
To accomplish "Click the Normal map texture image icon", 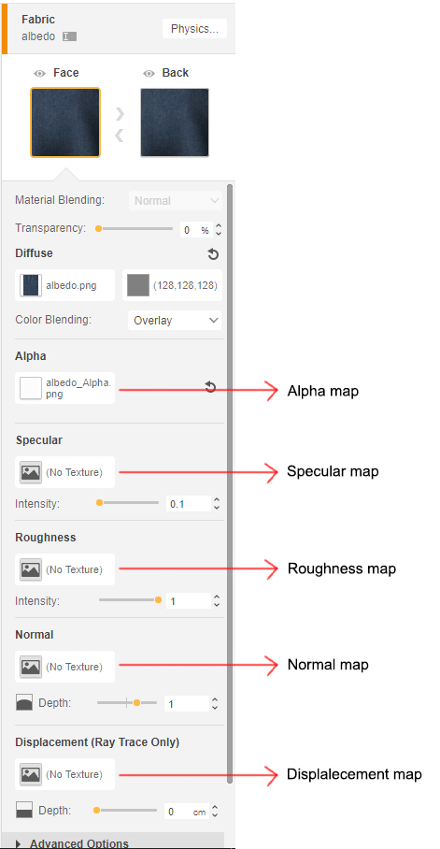I will 31,667.
